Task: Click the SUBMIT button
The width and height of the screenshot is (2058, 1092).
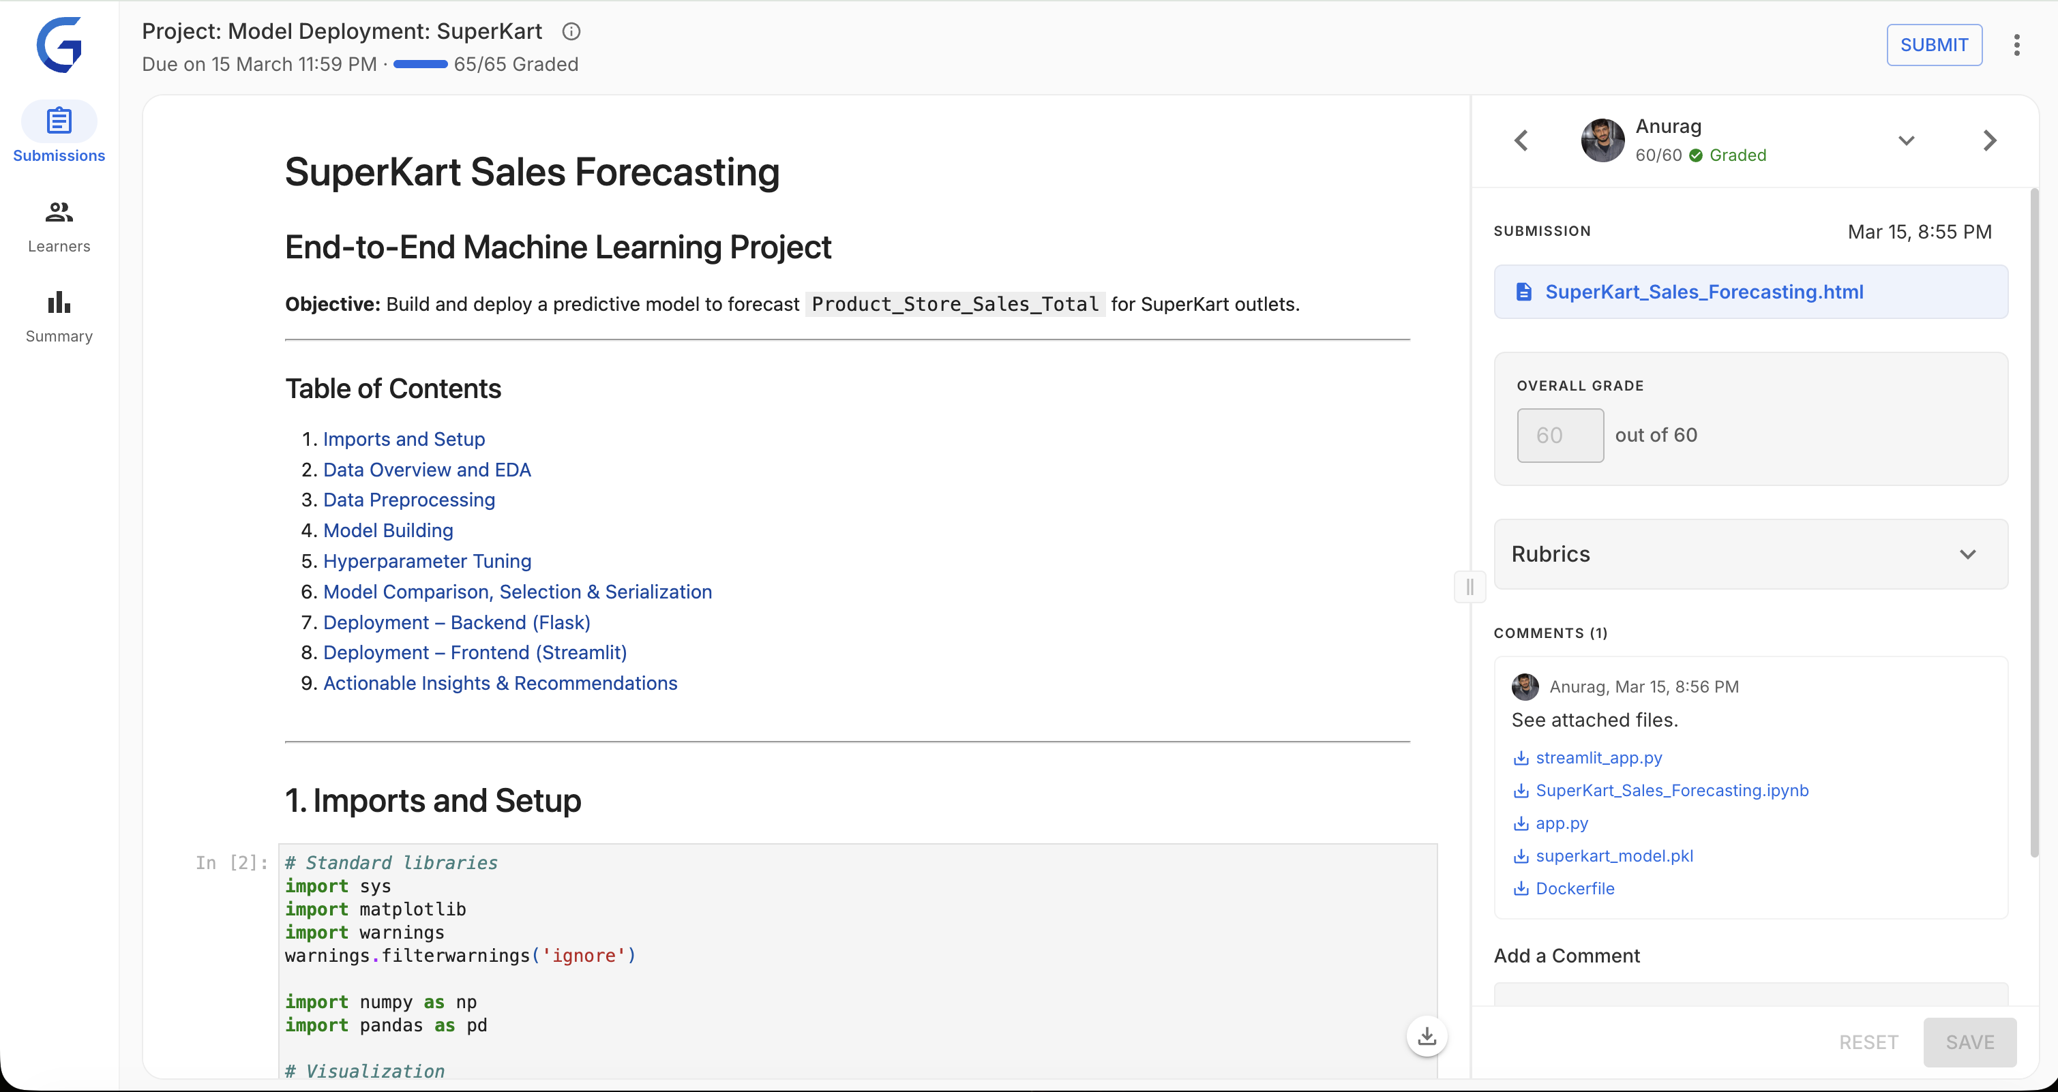Action: pos(1933,45)
